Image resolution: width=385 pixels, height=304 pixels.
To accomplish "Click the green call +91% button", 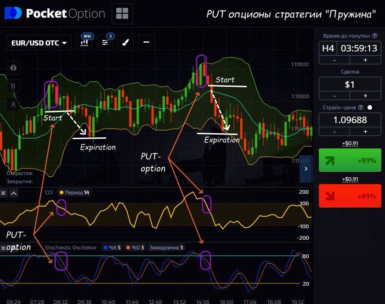I will (x=350, y=160).
